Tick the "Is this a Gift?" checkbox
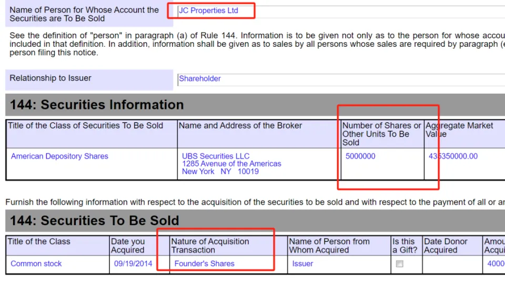Screen dimensions: 505x284 coord(400,264)
